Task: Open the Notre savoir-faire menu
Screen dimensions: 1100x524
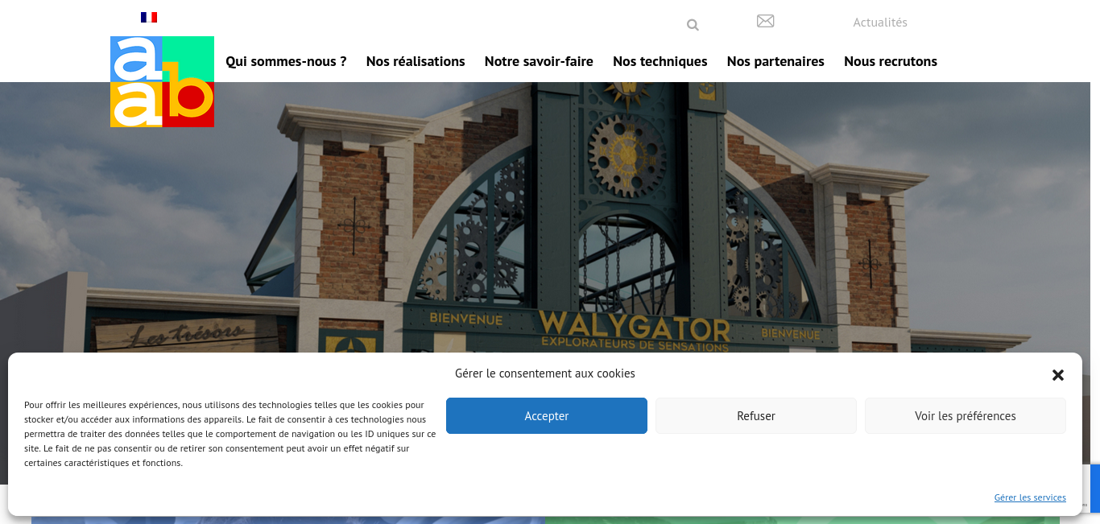Action: click(539, 61)
